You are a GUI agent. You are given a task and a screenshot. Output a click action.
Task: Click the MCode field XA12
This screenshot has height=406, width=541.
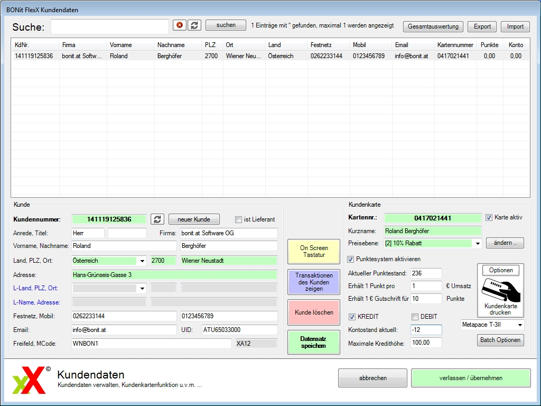tap(256, 344)
